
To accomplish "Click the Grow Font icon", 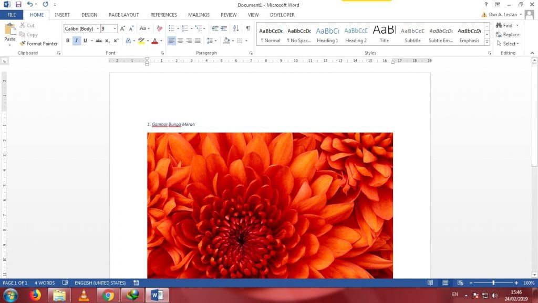I will 123,28.
